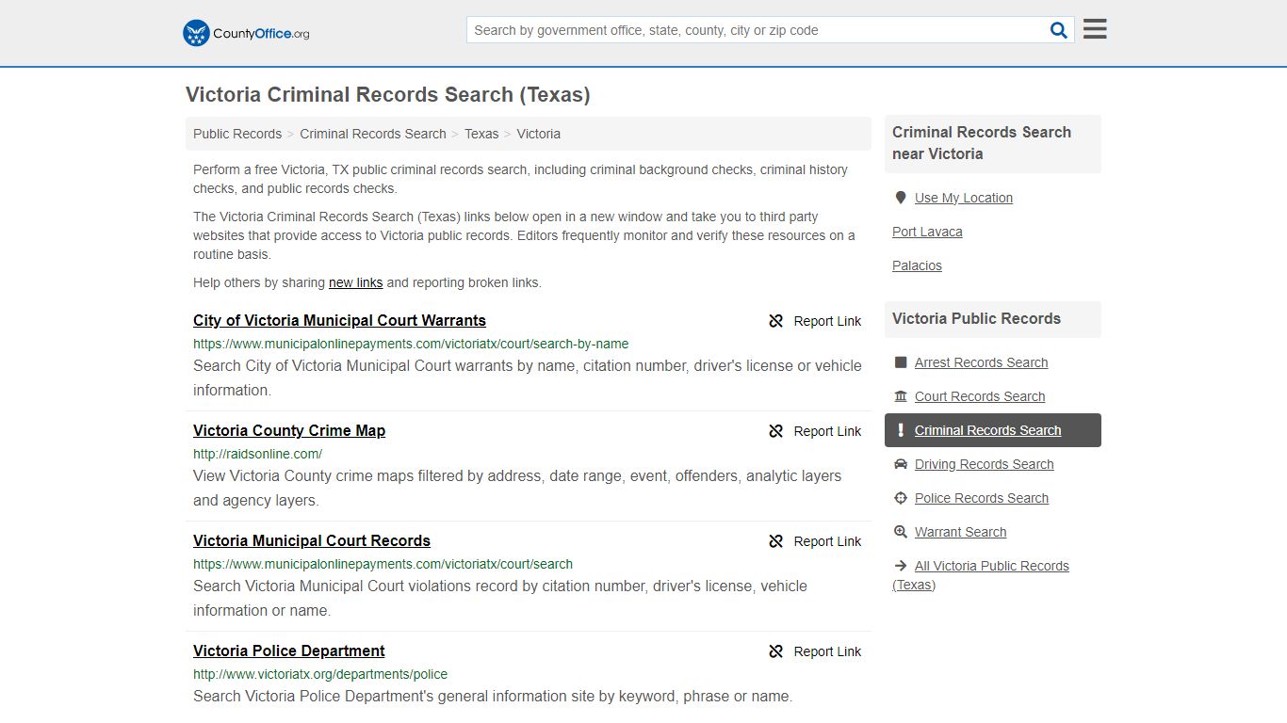Open City of Victoria Municipal Court Warrants
The image size is (1287, 723).
339,321
